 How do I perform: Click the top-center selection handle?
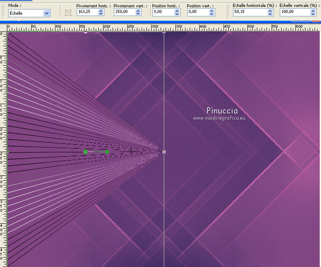pyautogui.click(x=86, y=32)
